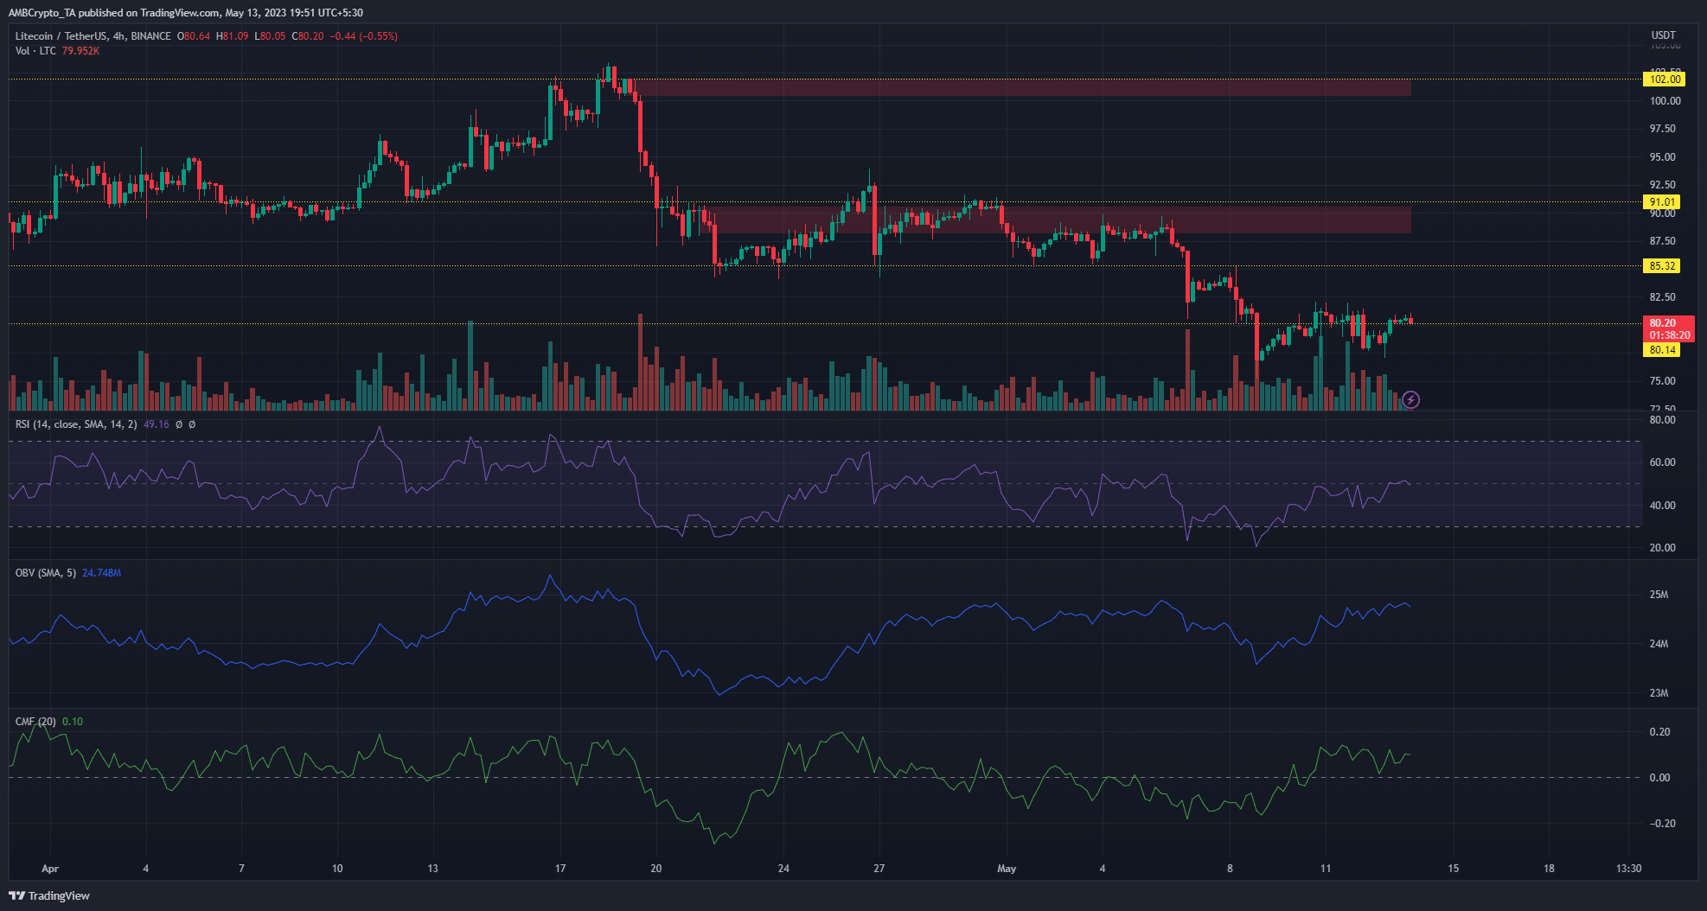The height and width of the screenshot is (911, 1707).
Task: Click the May label on time axis
Action: (1007, 869)
